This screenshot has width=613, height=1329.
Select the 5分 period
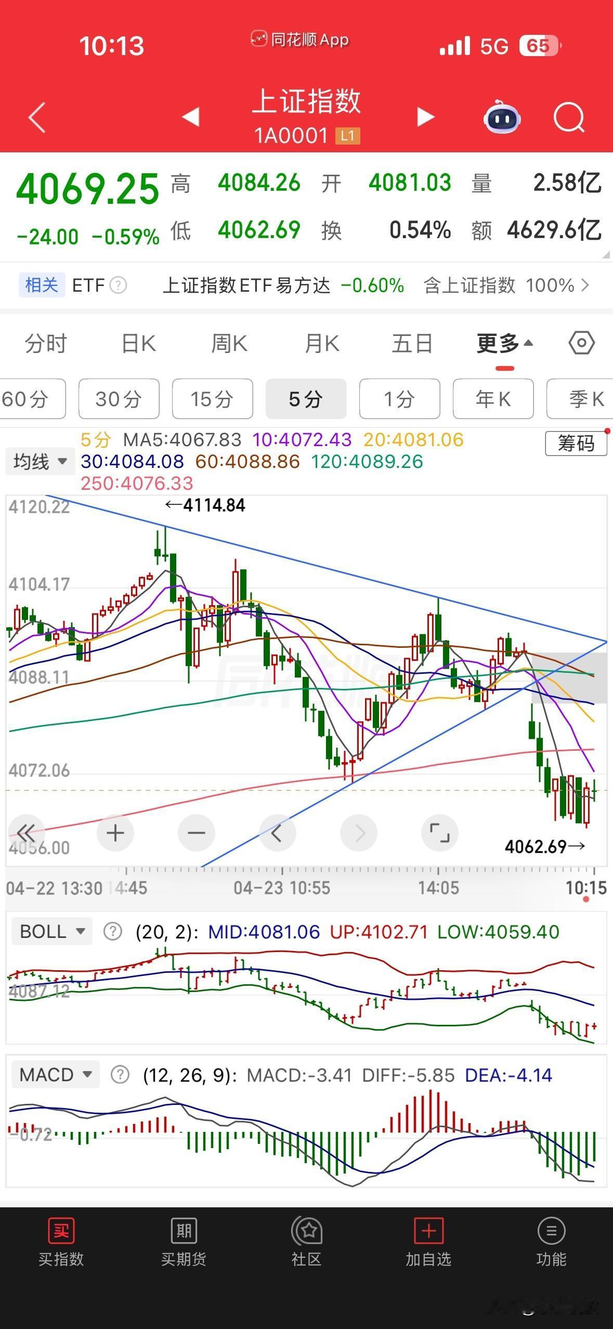(306, 399)
